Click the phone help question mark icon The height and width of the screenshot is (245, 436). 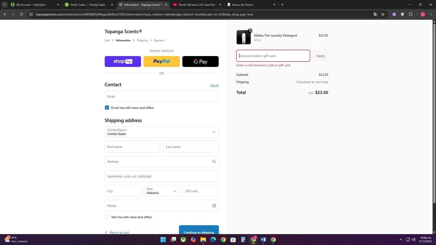(214, 206)
